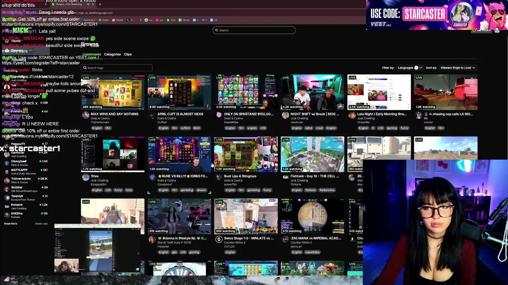Open Trainwreckstv channel in sidebar list
This screenshot has width=508, height=285.
(26, 180)
